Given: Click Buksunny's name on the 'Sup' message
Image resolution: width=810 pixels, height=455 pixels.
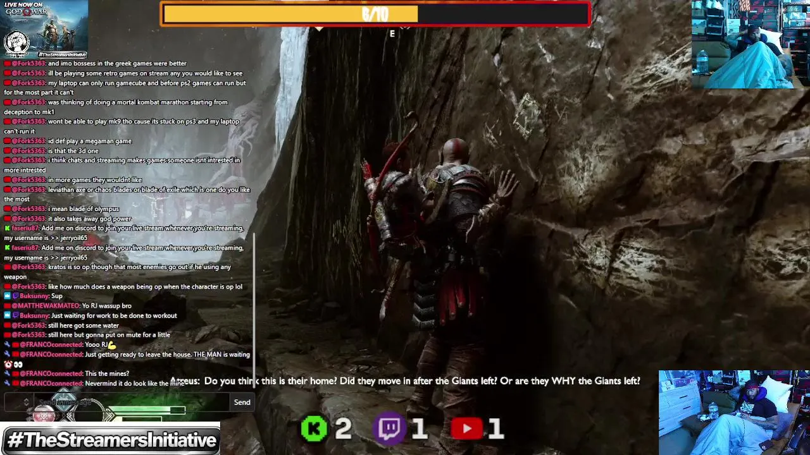Looking at the screenshot, I should click(34, 296).
